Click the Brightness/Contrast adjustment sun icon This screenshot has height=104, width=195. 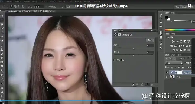[173, 42]
